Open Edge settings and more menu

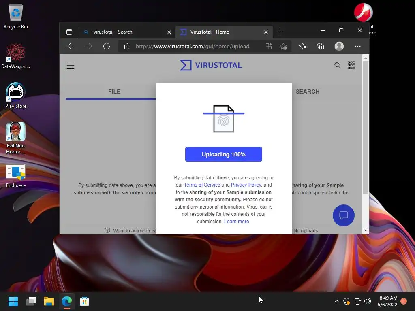pyautogui.click(x=358, y=46)
